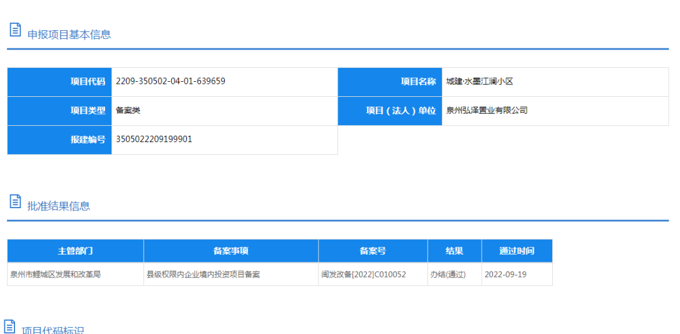The height and width of the screenshot is (334, 680).
Task: Click the 项目名称 label cell
Action: 390,82
